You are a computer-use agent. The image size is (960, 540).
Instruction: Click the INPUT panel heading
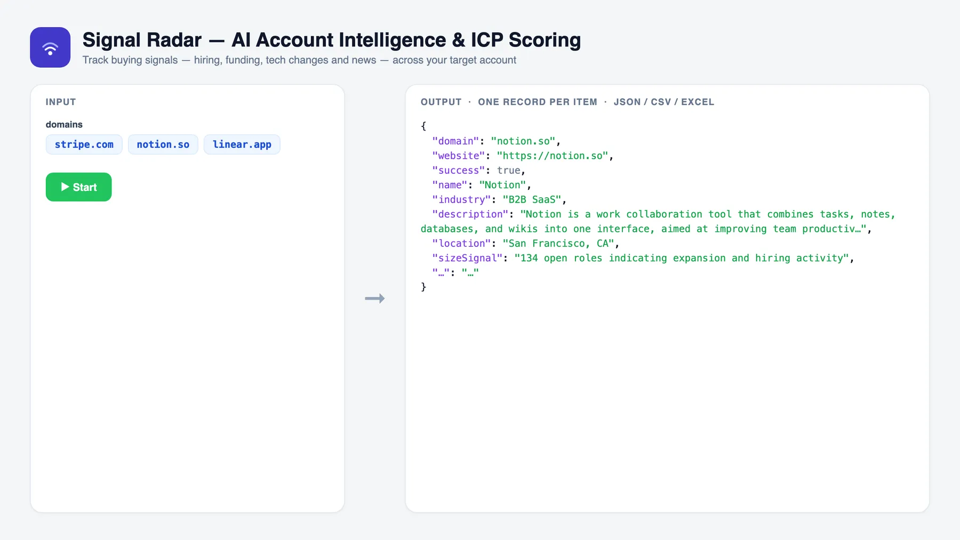pyautogui.click(x=61, y=102)
